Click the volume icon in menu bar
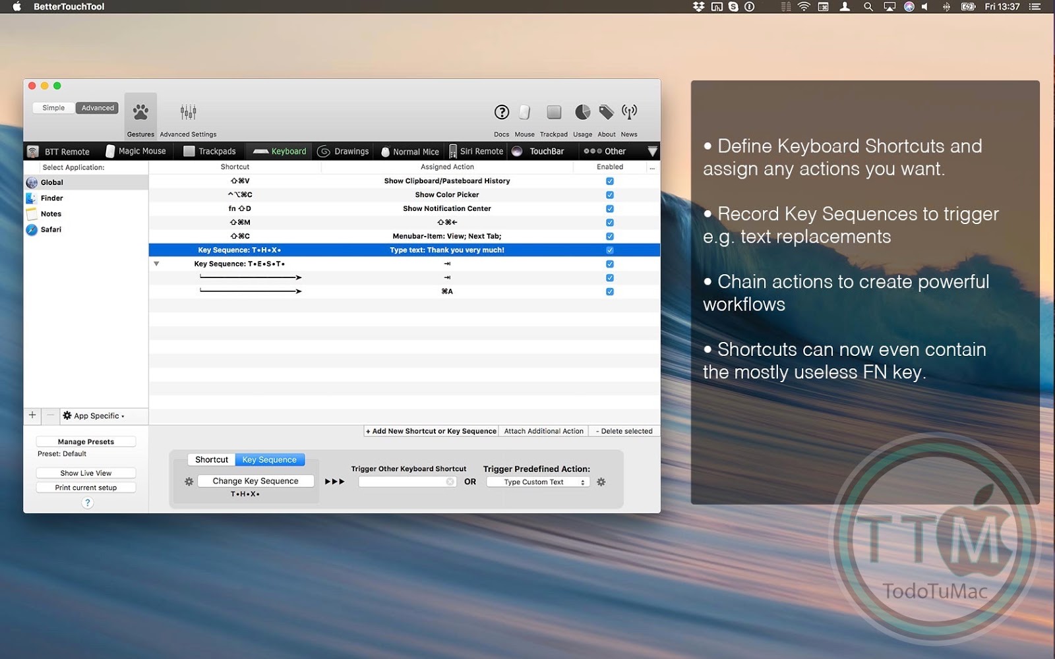The image size is (1055, 659). point(925,7)
